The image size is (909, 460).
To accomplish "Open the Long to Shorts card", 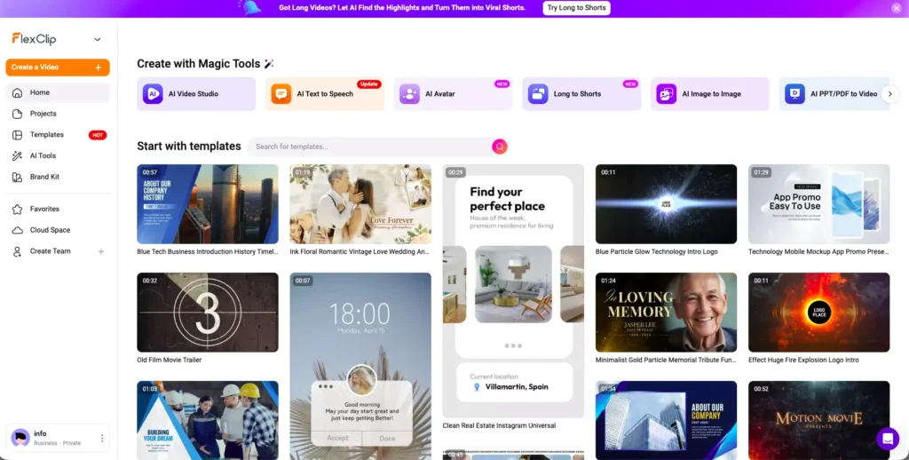I will pos(581,94).
